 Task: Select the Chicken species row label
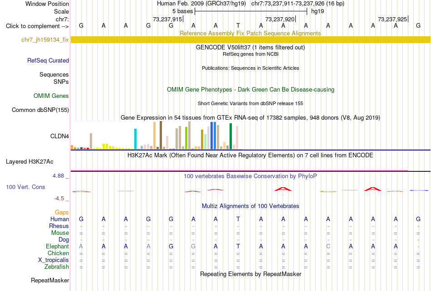58,253
